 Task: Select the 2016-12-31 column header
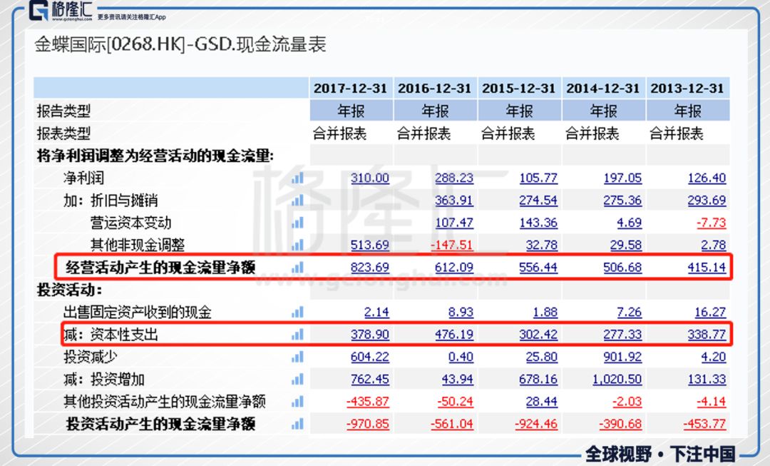pyautogui.click(x=435, y=88)
